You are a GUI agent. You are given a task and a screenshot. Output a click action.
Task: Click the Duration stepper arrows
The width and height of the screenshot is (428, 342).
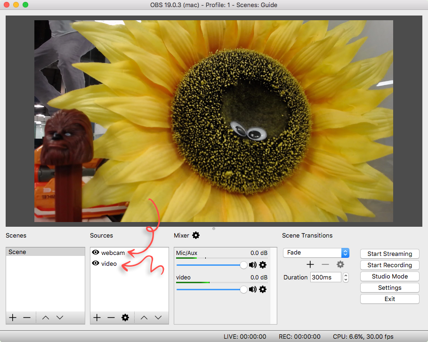click(346, 278)
